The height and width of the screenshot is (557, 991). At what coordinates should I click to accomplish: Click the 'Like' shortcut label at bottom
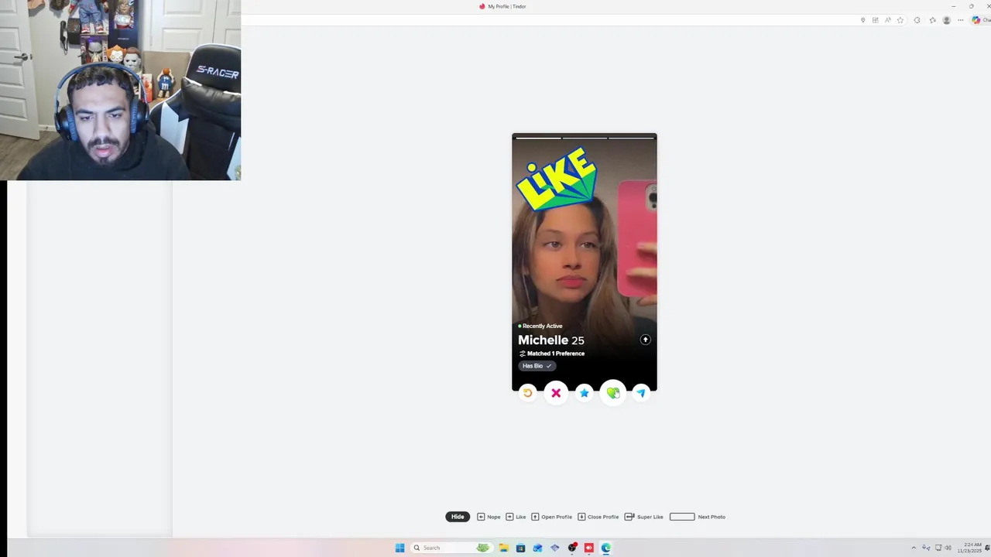521,517
